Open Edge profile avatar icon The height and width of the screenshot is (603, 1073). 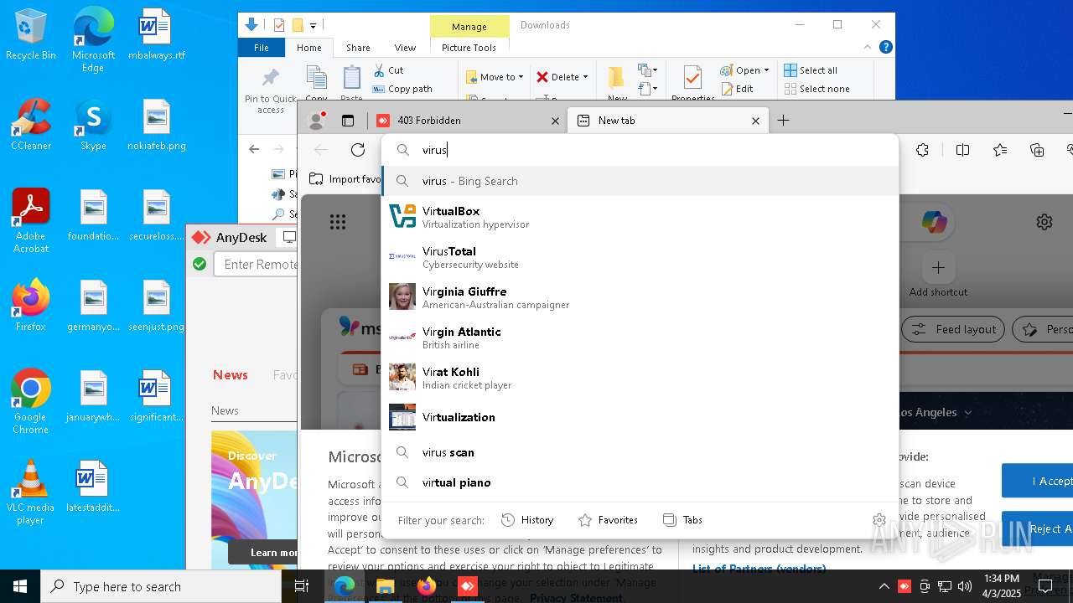point(317,121)
